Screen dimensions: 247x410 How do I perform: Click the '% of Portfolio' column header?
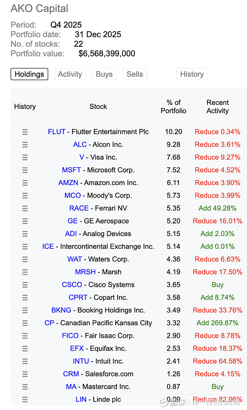coord(174,107)
